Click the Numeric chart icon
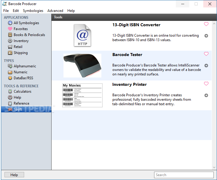 click(x=10, y=72)
